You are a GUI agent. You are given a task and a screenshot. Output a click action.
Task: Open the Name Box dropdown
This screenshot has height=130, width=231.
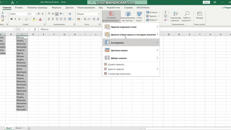pos(14,29)
